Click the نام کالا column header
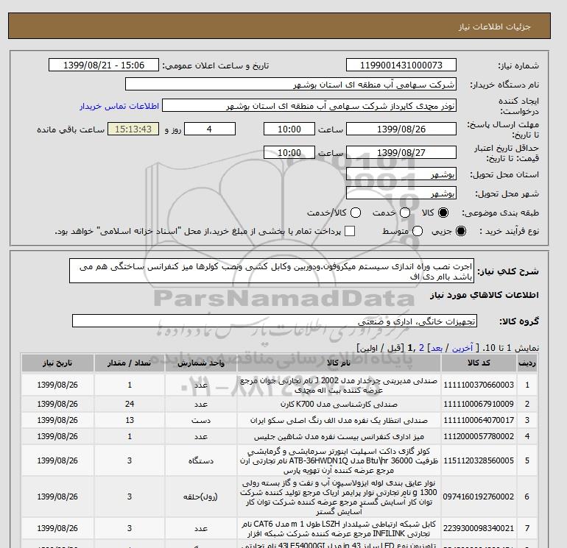Viewport: 567px width, 548px height. [339, 363]
